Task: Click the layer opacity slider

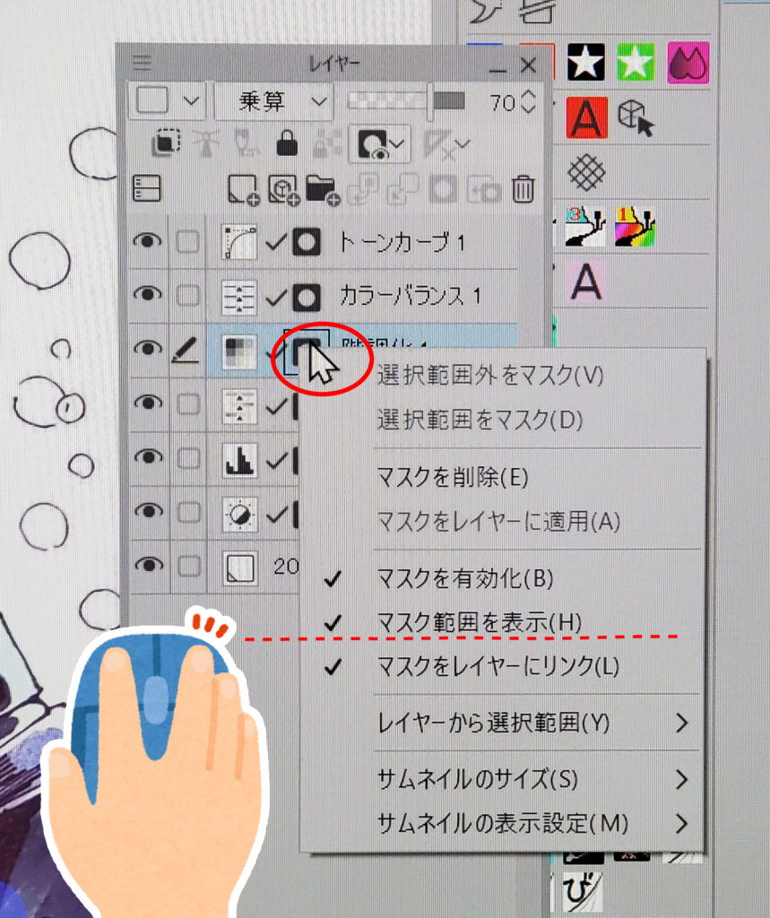Action: (405, 100)
